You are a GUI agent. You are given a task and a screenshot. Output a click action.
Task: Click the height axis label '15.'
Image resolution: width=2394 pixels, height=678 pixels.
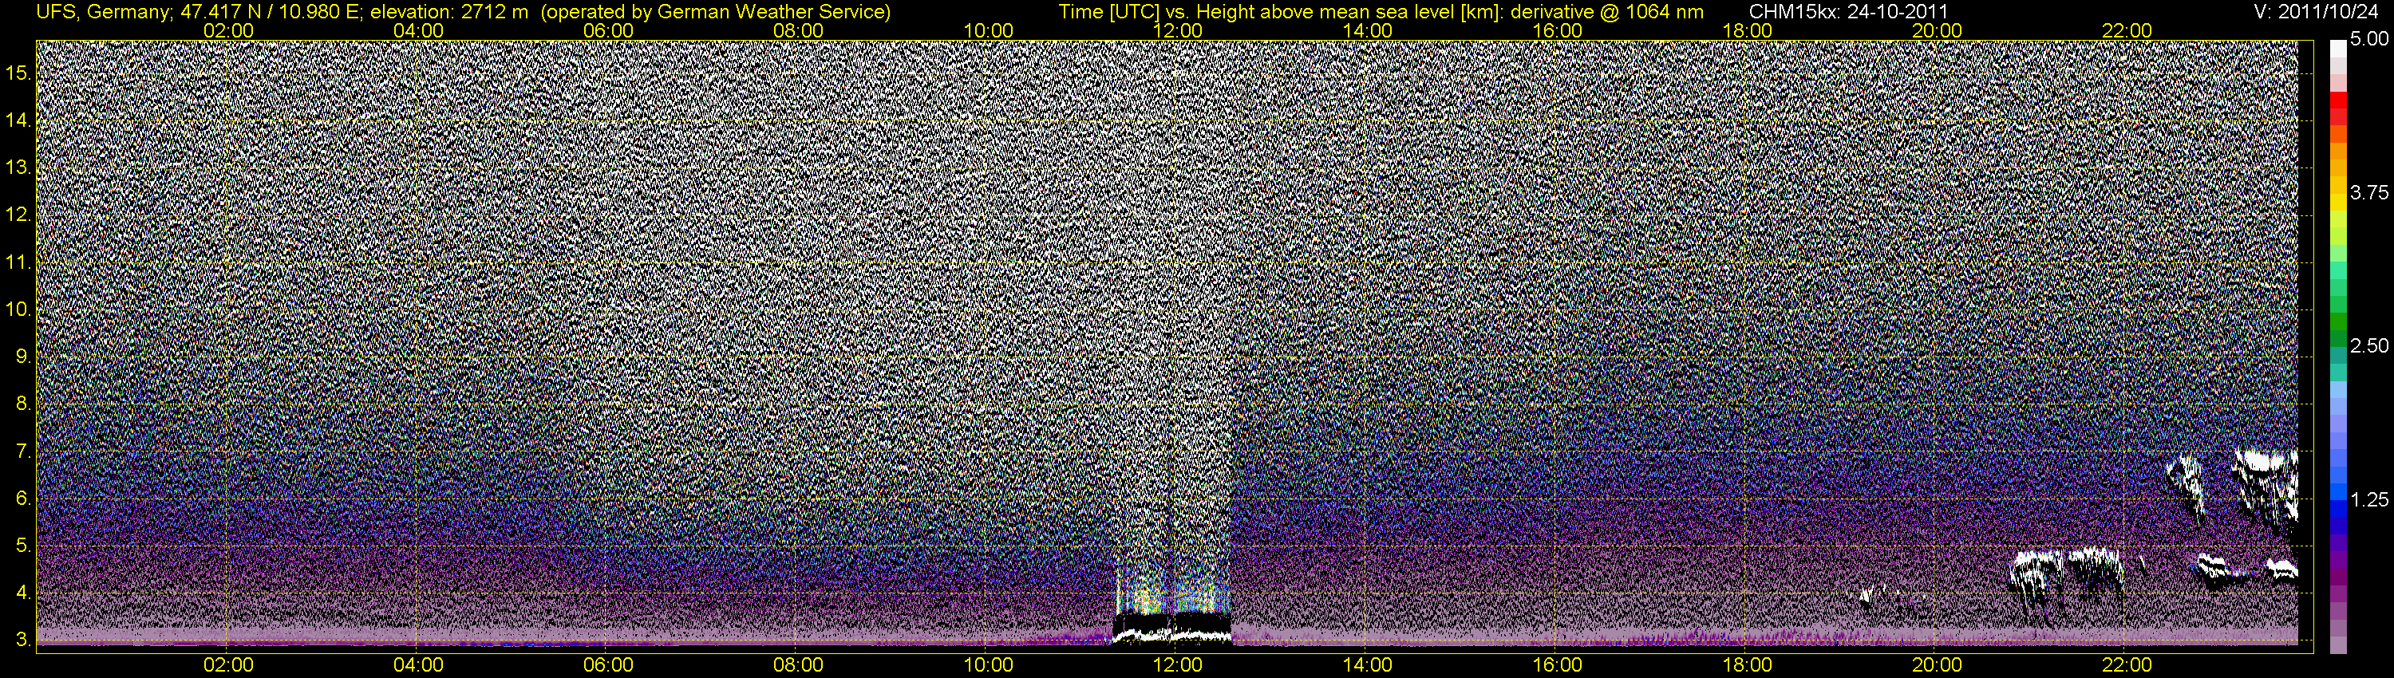point(18,73)
